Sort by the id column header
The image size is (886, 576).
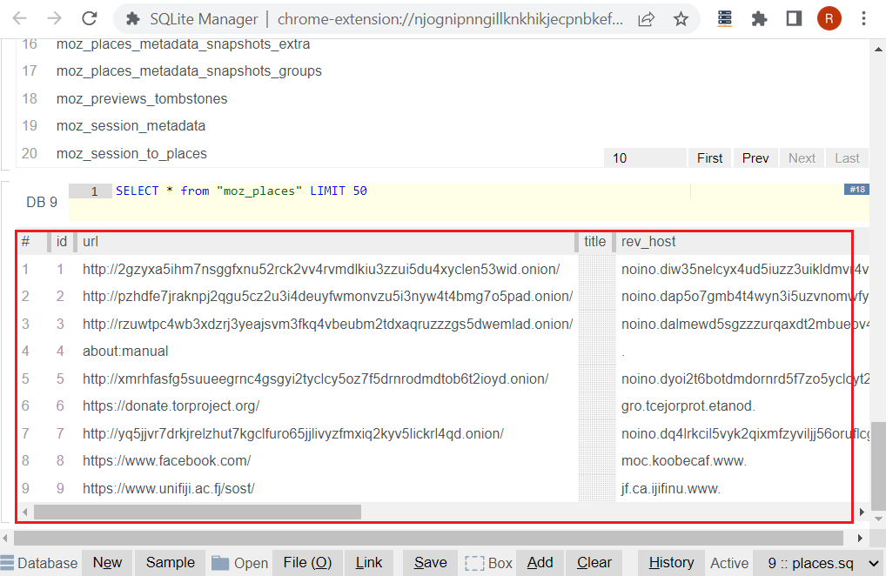pos(62,242)
